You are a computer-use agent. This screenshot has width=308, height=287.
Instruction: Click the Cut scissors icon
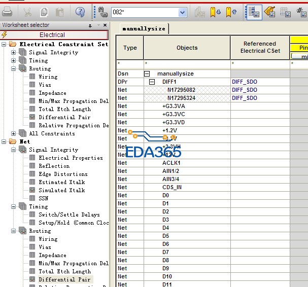click(28, 12)
